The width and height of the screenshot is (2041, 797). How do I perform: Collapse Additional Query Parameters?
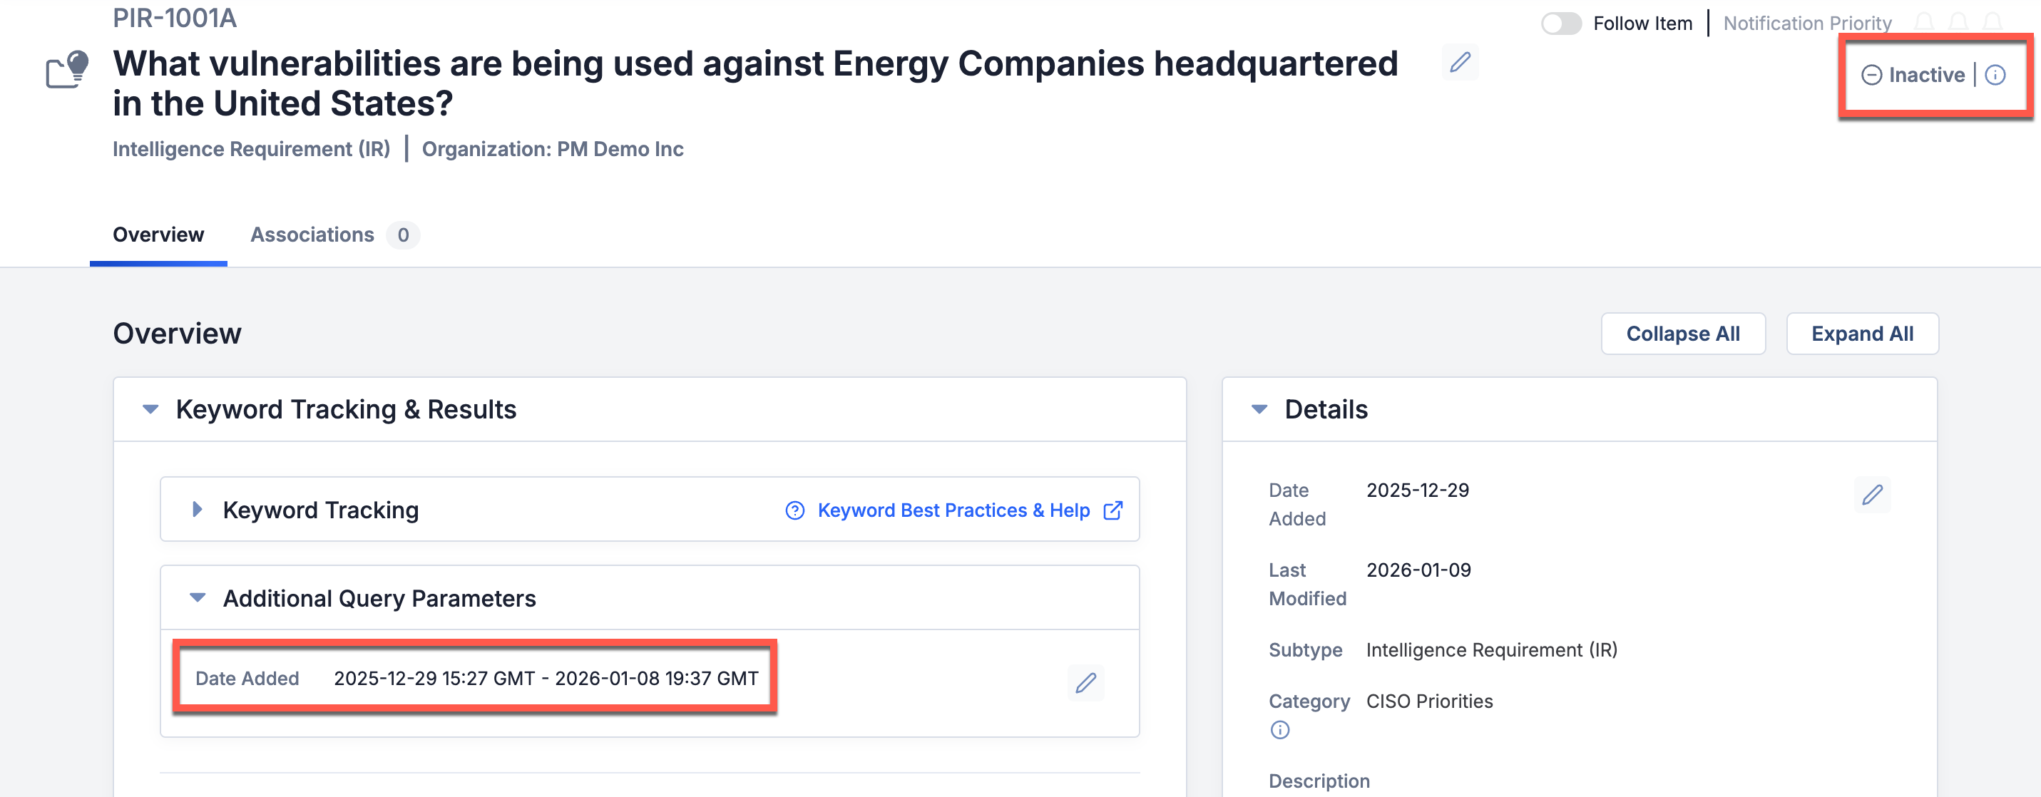click(198, 598)
